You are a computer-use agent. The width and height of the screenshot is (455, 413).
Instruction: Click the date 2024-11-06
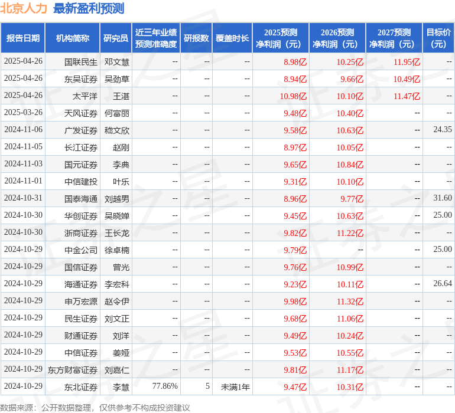coord(23,129)
